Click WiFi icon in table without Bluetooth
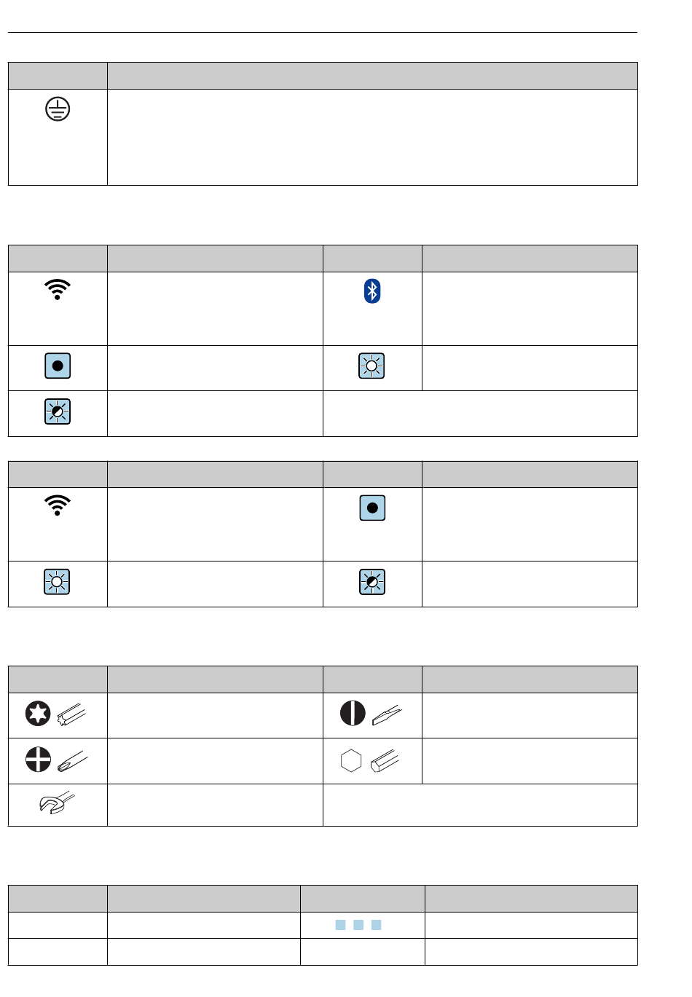This screenshot has width=692, height=997. [x=58, y=505]
